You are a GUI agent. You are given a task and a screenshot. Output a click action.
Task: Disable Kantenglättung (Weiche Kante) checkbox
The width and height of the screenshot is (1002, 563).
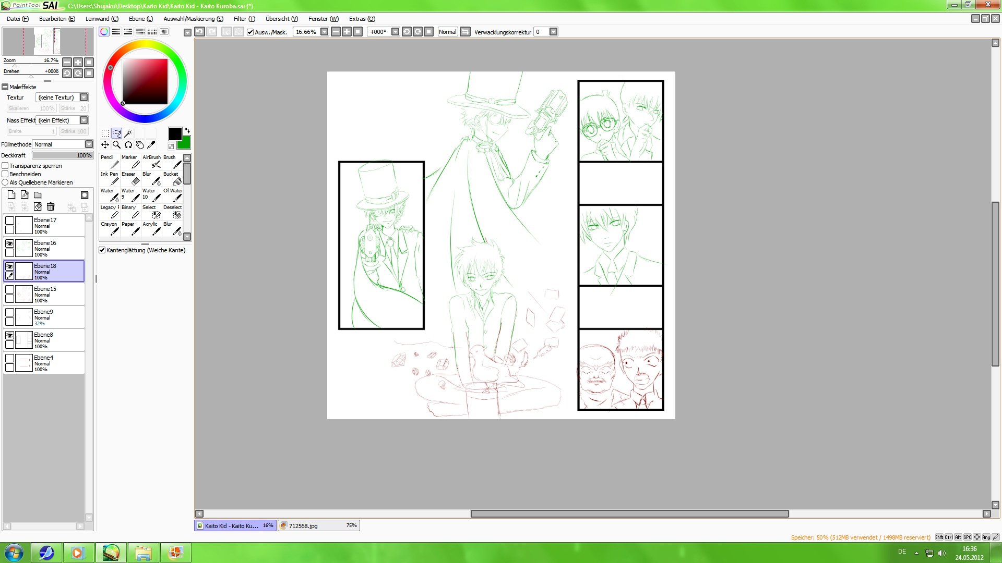point(102,250)
